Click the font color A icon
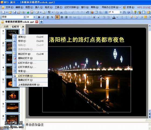The height and width of the screenshot is (130, 151). [x=114, y=17]
